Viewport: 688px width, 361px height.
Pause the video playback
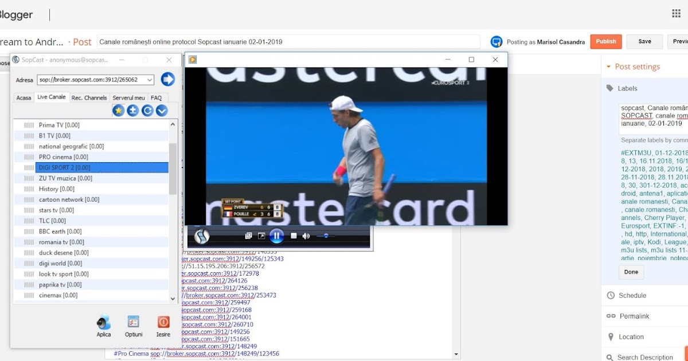276,236
